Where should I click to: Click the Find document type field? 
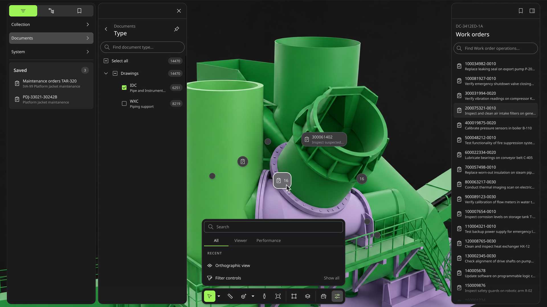pos(142,47)
